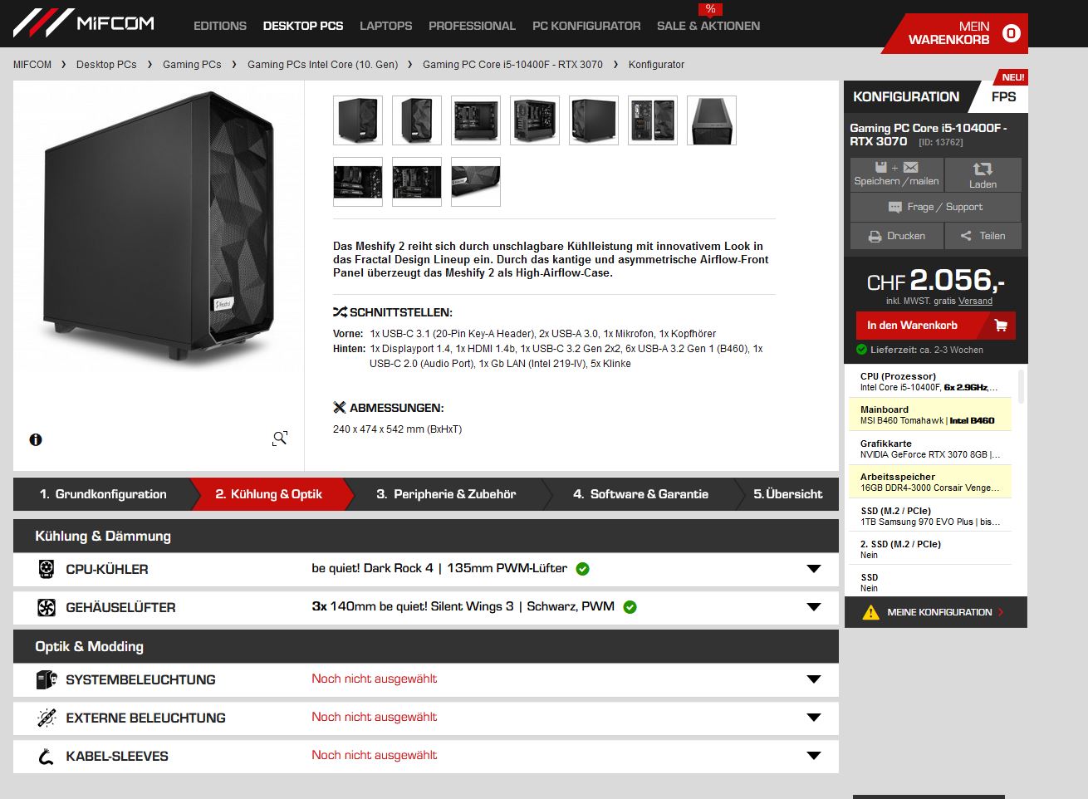Open the Laptops menu
This screenshot has width=1088, height=799.
pyautogui.click(x=385, y=26)
